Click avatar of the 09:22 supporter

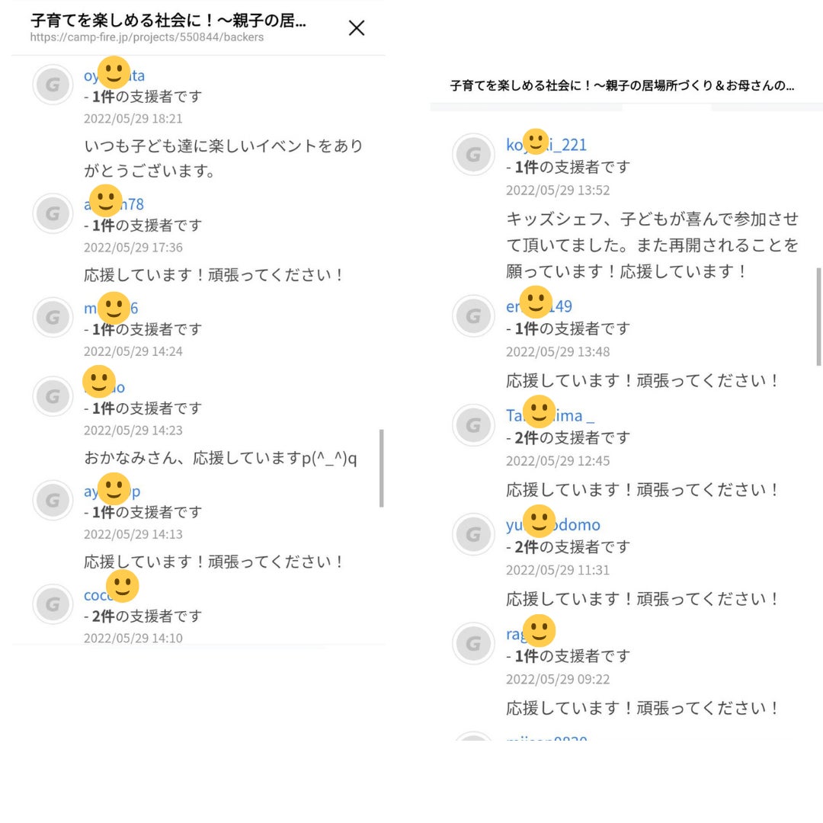[473, 643]
